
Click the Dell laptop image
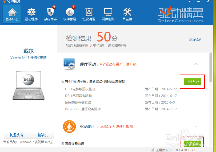tap(29, 85)
